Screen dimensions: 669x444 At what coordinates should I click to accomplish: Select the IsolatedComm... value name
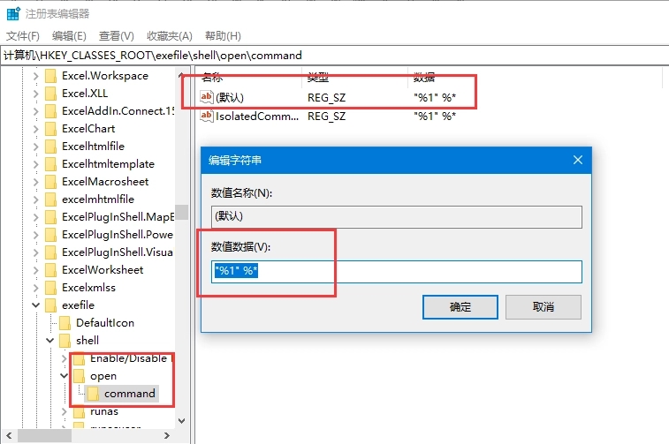257,117
